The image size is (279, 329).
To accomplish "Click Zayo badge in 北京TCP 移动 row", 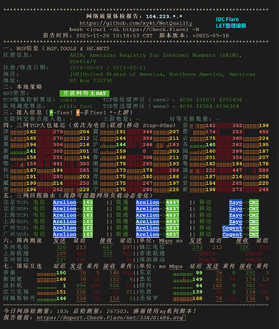I will coord(236,202).
